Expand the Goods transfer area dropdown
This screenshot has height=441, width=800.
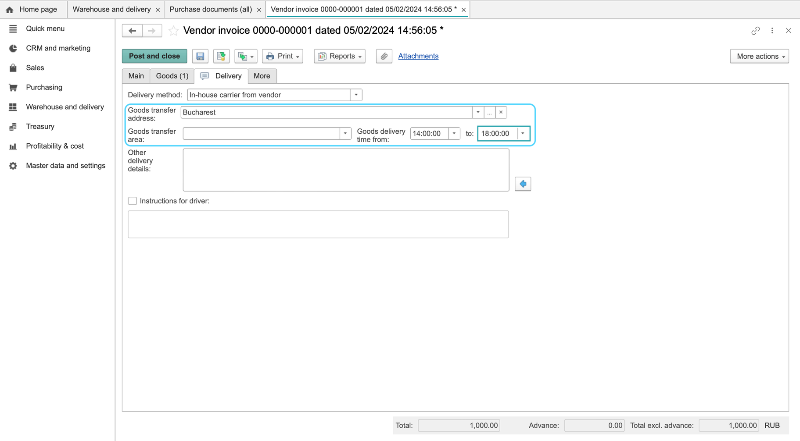coord(345,133)
